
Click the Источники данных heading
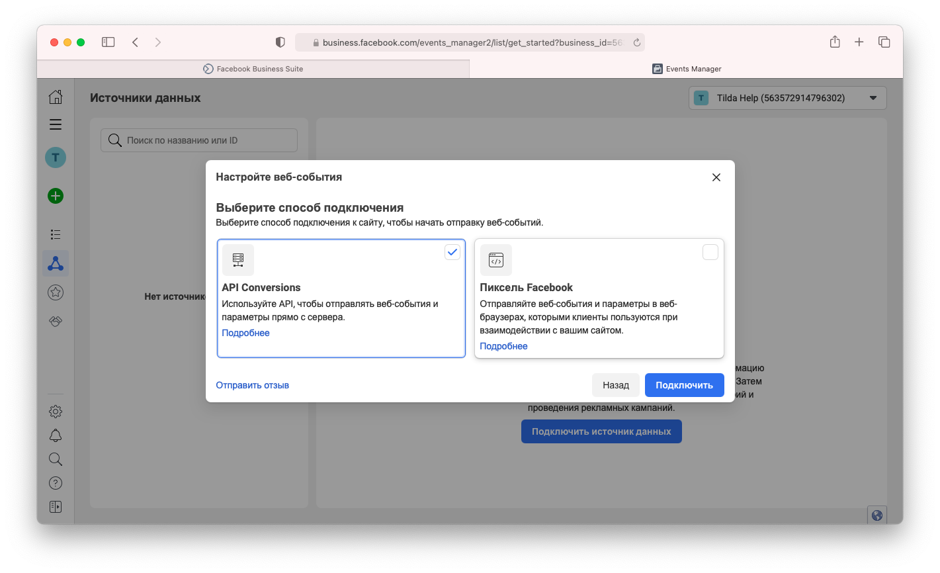(146, 98)
